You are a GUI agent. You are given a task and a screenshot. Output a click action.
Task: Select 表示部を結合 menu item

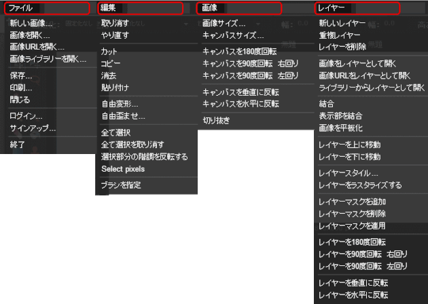(340, 116)
